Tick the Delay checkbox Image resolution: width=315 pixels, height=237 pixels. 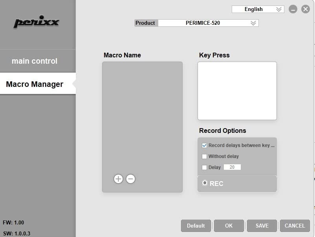204,167
